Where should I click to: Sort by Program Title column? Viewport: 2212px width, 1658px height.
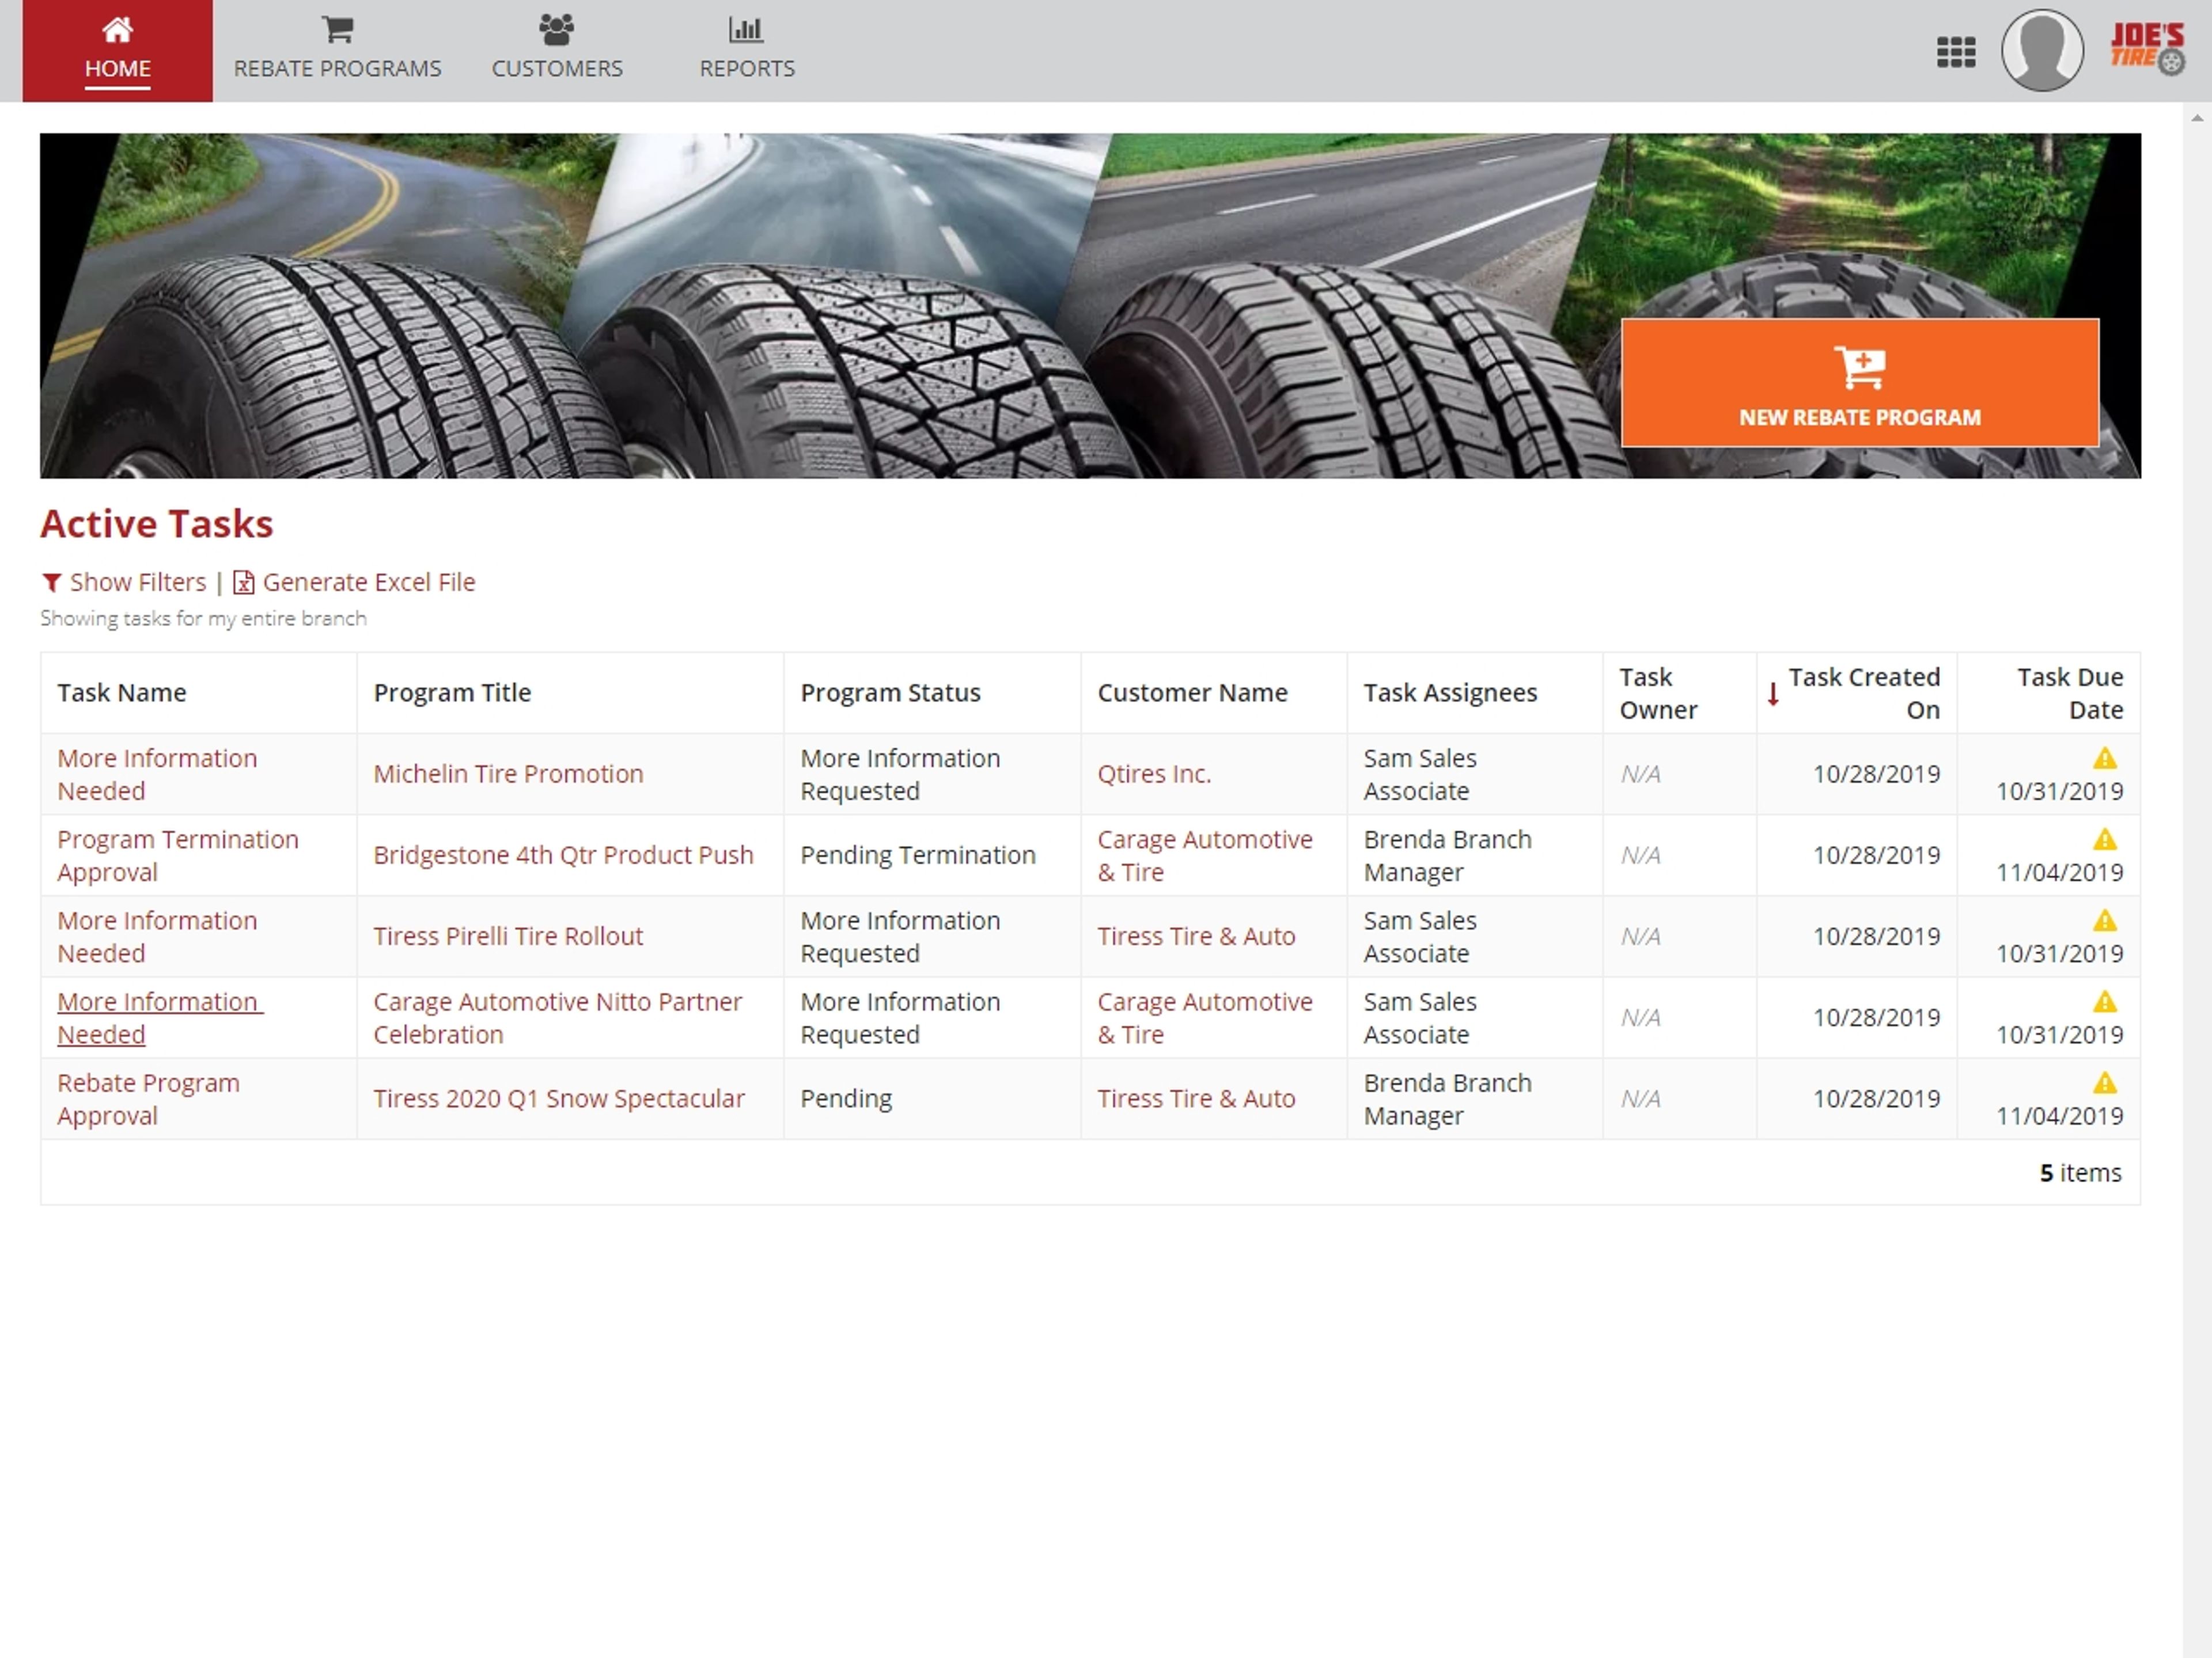452,693
